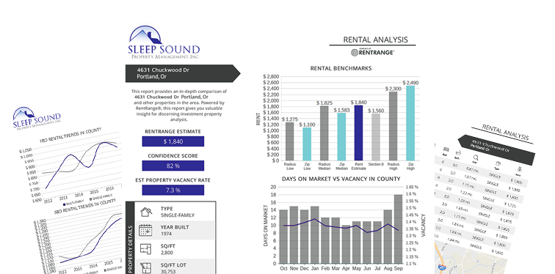Viewport: 555px width, 274px height.
Task: Click the report description paragraph
Action: (x=178, y=105)
